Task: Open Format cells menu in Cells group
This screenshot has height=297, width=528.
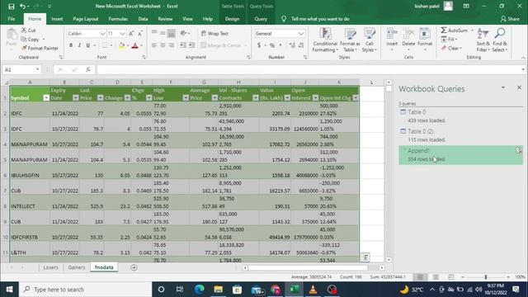Action: click(x=425, y=40)
